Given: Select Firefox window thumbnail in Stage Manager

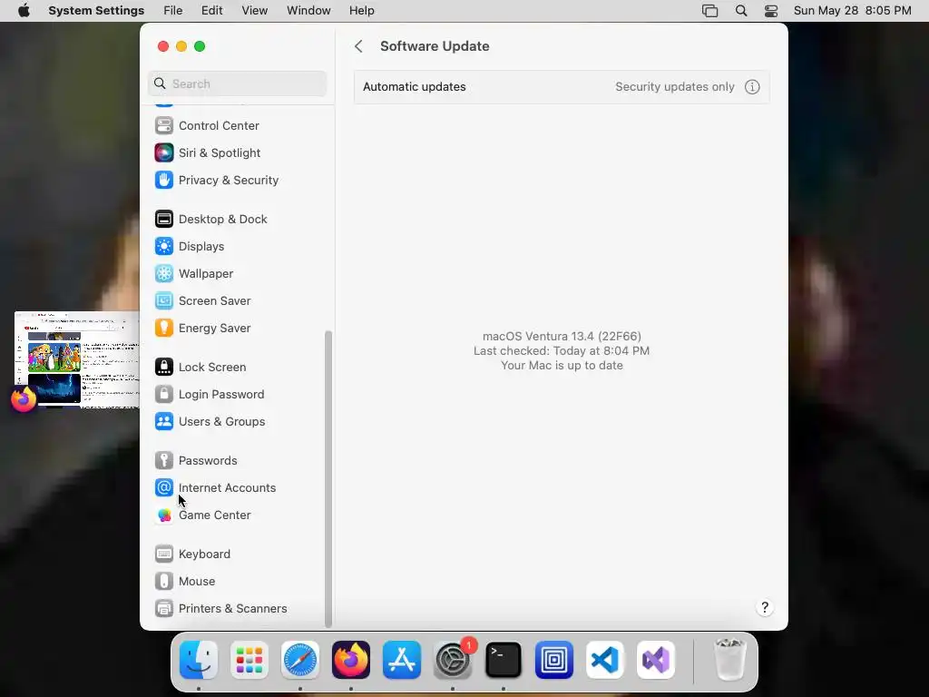Looking at the screenshot, I should coord(77,359).
